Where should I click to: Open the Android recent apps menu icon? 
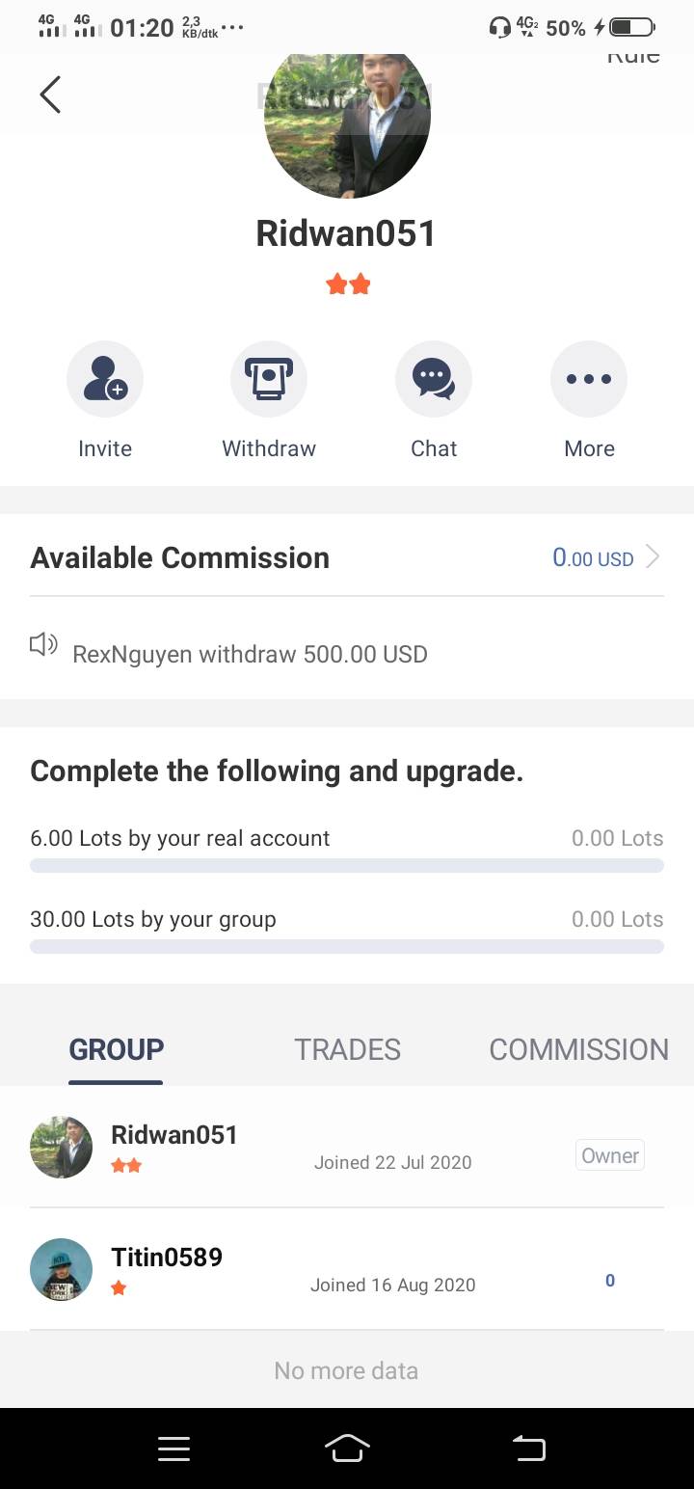[x=173, y=1448]
